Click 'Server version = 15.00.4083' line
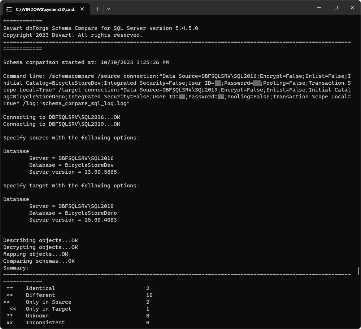This screenshot has width=361, height=329. pyautogui.click(x=73, y=220)
